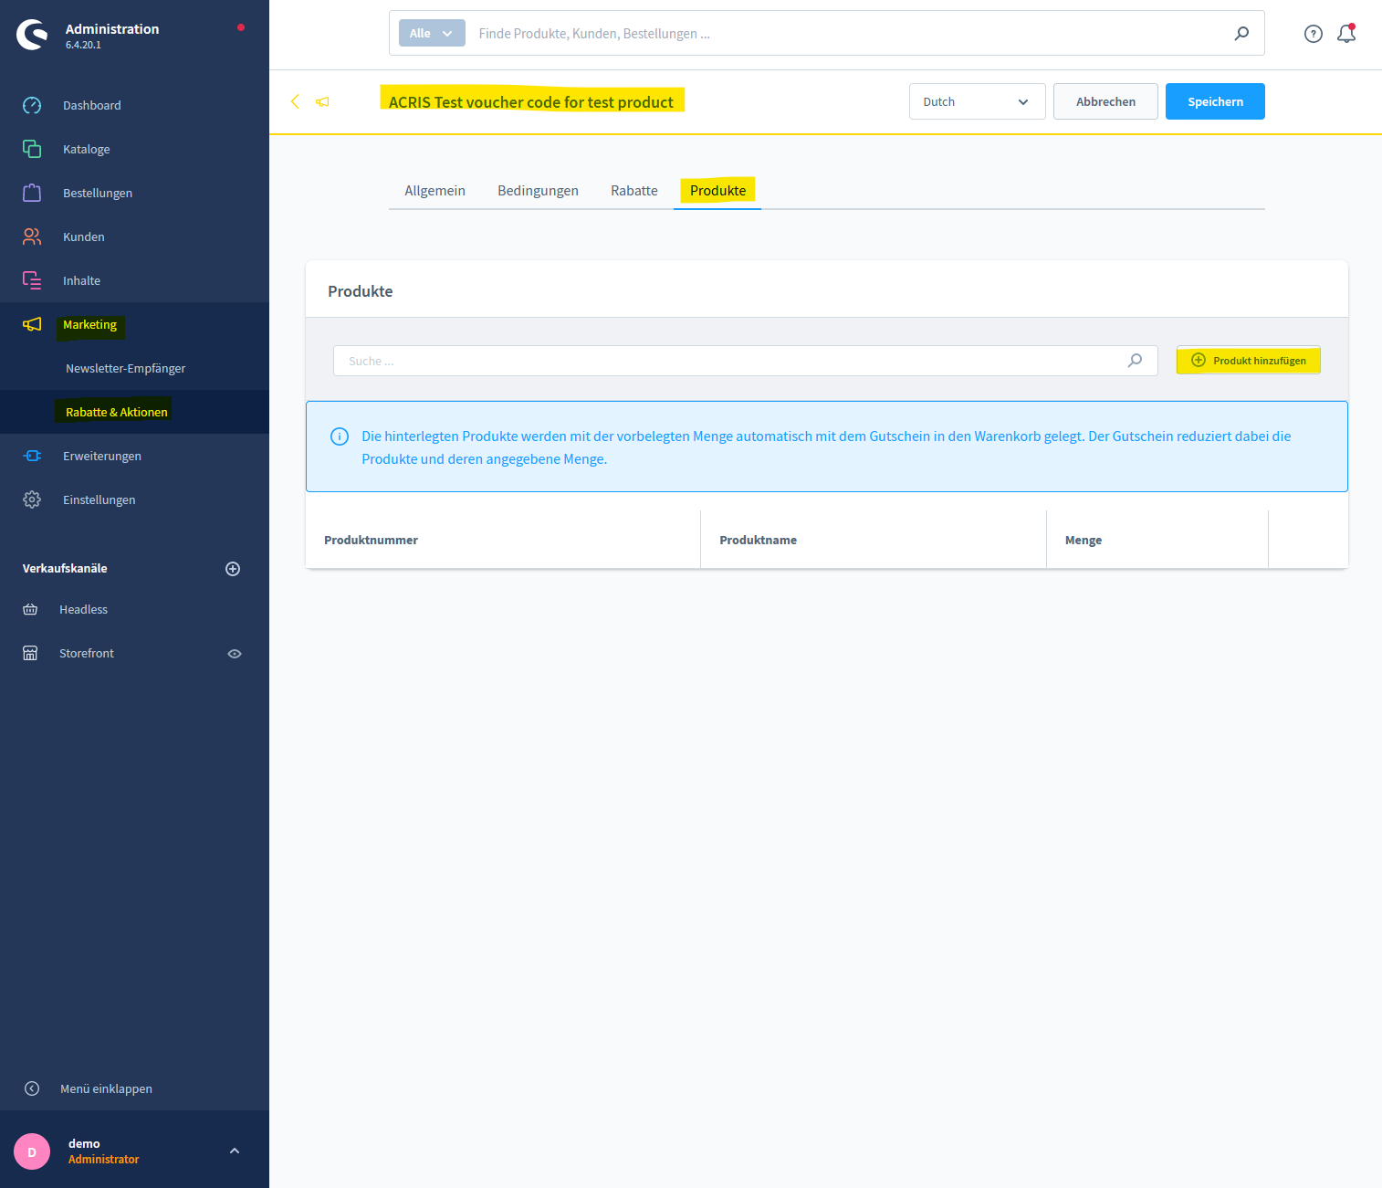Click the Erweiterungen plug icon
1382x1188 pixels.
point(32,456)
